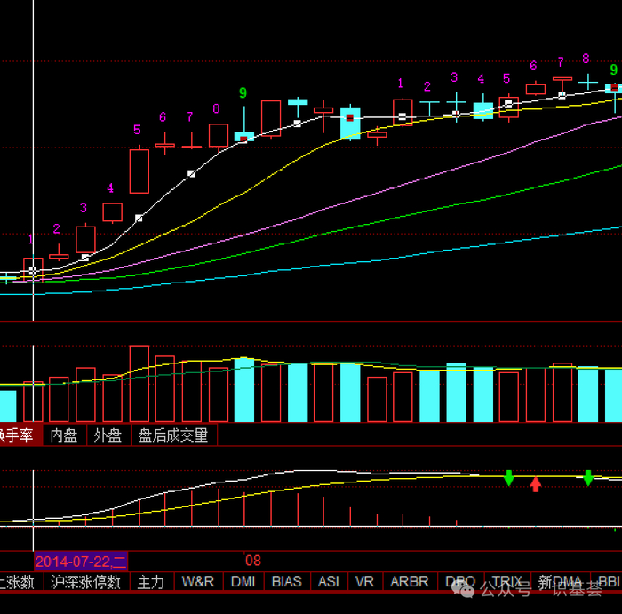622x614 pixels.
Task: Click the 2014-07-22 date label
Action: pos(81,562)
